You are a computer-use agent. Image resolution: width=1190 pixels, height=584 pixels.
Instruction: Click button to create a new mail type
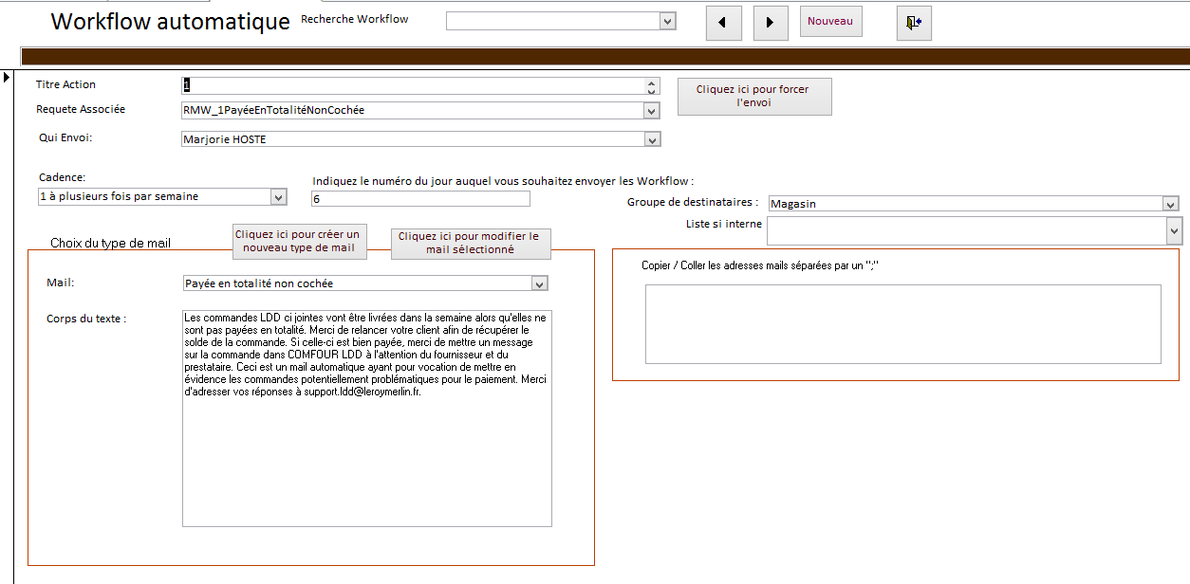click(x=300, y=241)
